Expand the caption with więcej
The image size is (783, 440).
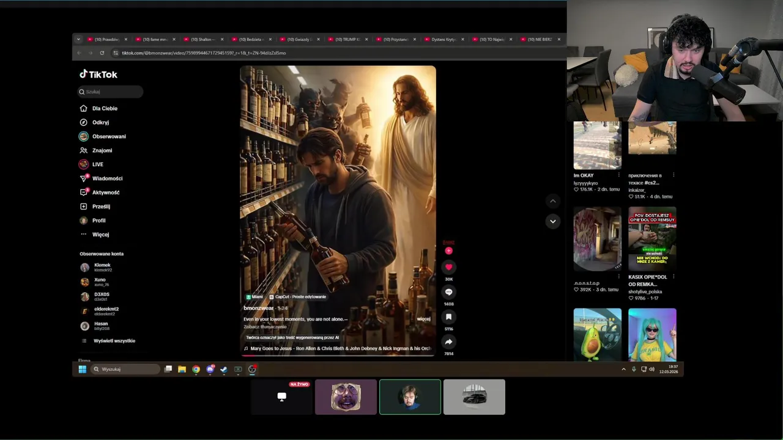click(x=423, y=319)
